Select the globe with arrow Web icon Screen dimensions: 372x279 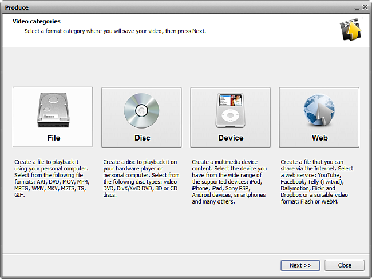[319, 110]
